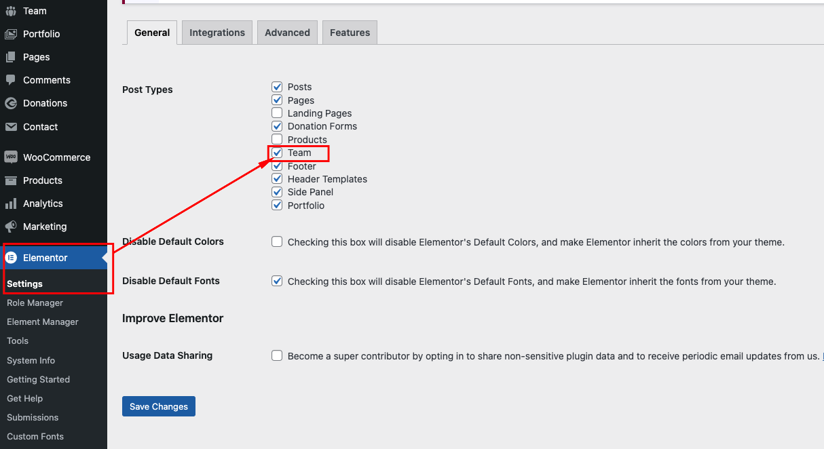
Task: Click the Improve Elementor heading
Action: 172,318
